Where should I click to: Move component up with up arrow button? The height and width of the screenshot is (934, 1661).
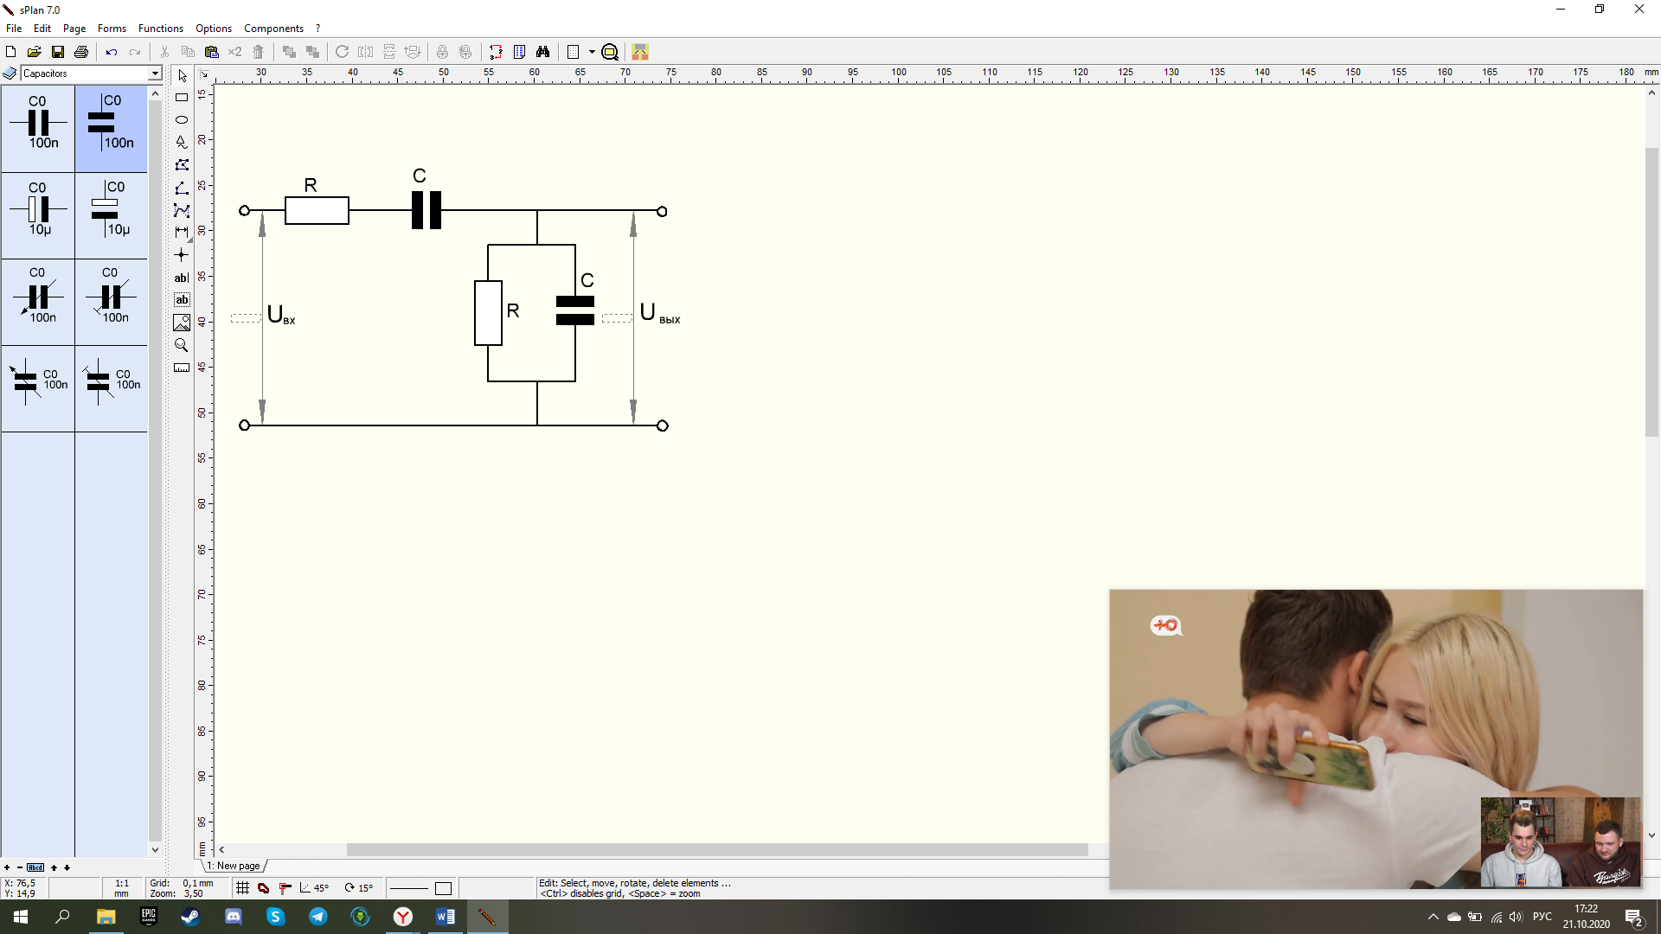tap(54, 867)
